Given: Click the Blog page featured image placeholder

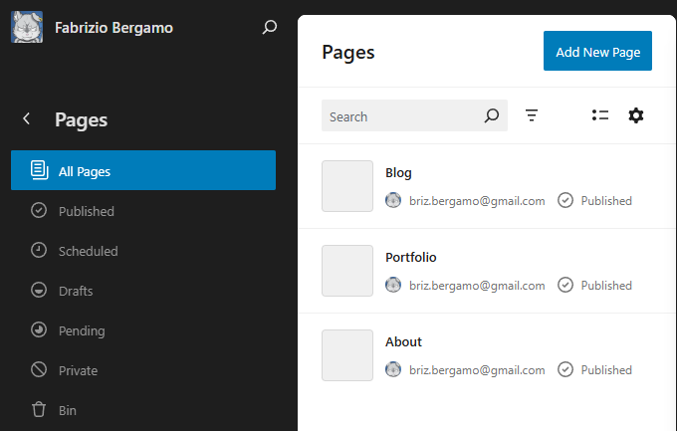Looking at the screenshot, I should point(347,186).
